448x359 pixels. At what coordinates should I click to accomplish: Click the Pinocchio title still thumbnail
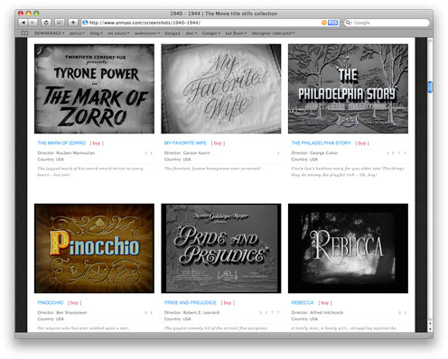click(94, 248)
